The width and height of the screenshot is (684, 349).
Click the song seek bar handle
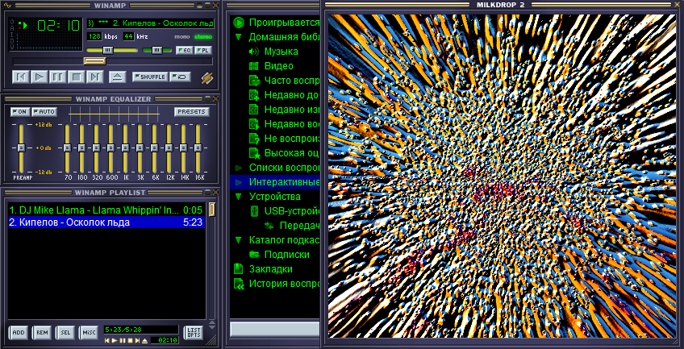tap(94, 61)
